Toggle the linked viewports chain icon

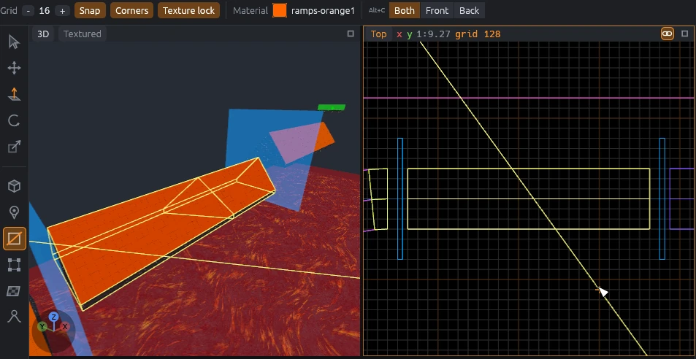click(667, 34)
